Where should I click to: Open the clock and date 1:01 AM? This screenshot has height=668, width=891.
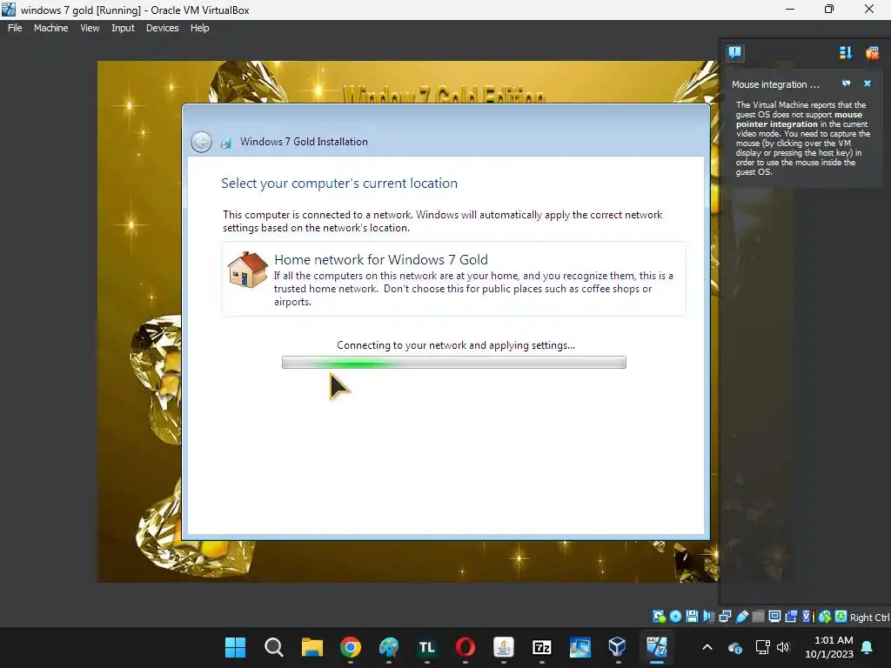[x=829, y=647]
